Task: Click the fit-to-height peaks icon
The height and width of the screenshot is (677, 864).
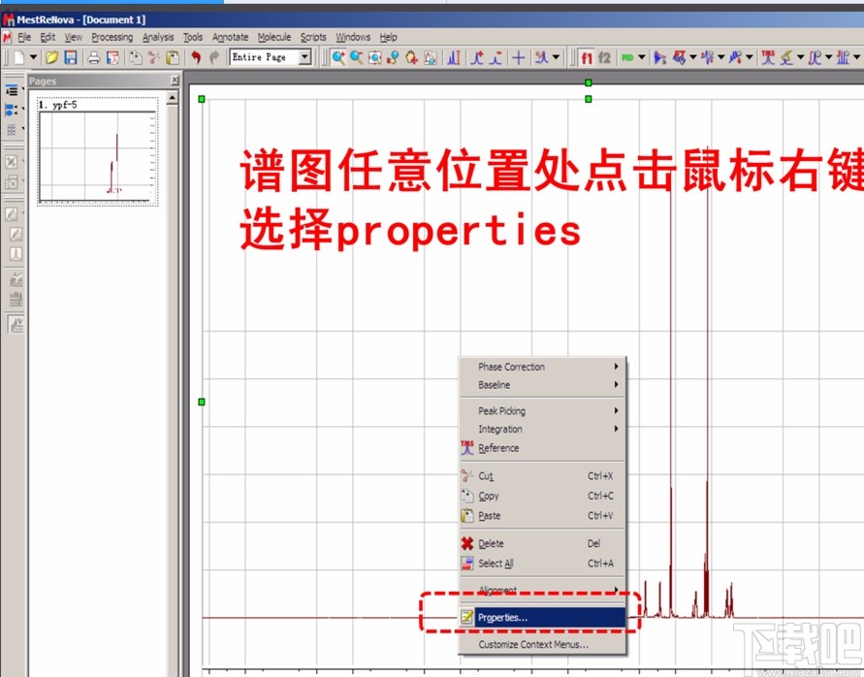Action: pyautogui.click(x=454, y=57)
